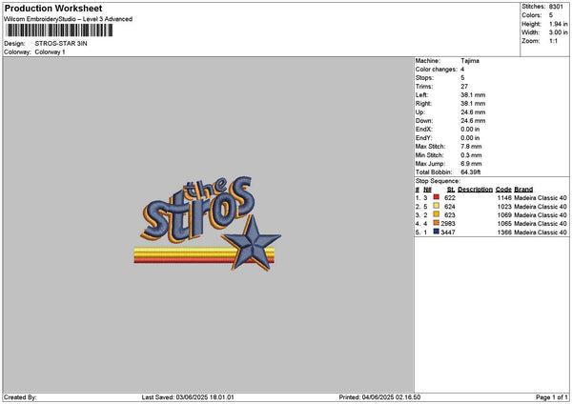Click the Machine value Tajima
Screen dimensions: 572x404
coord(470,61)
